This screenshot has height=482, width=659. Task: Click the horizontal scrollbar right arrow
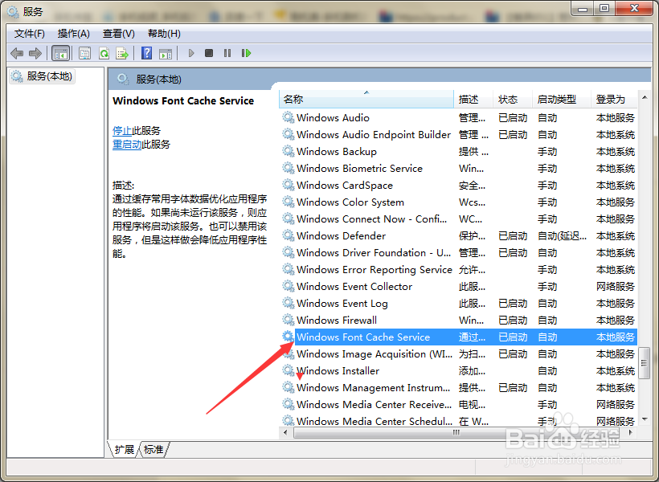(630, 432)
